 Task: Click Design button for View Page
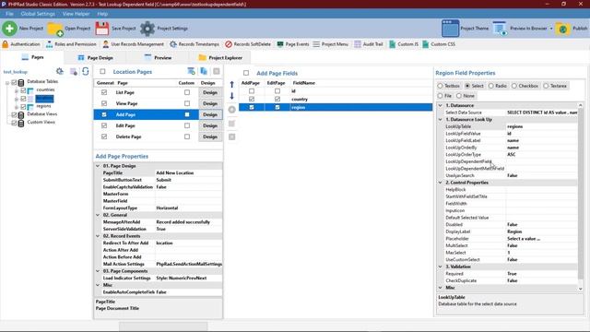point(210,103)
